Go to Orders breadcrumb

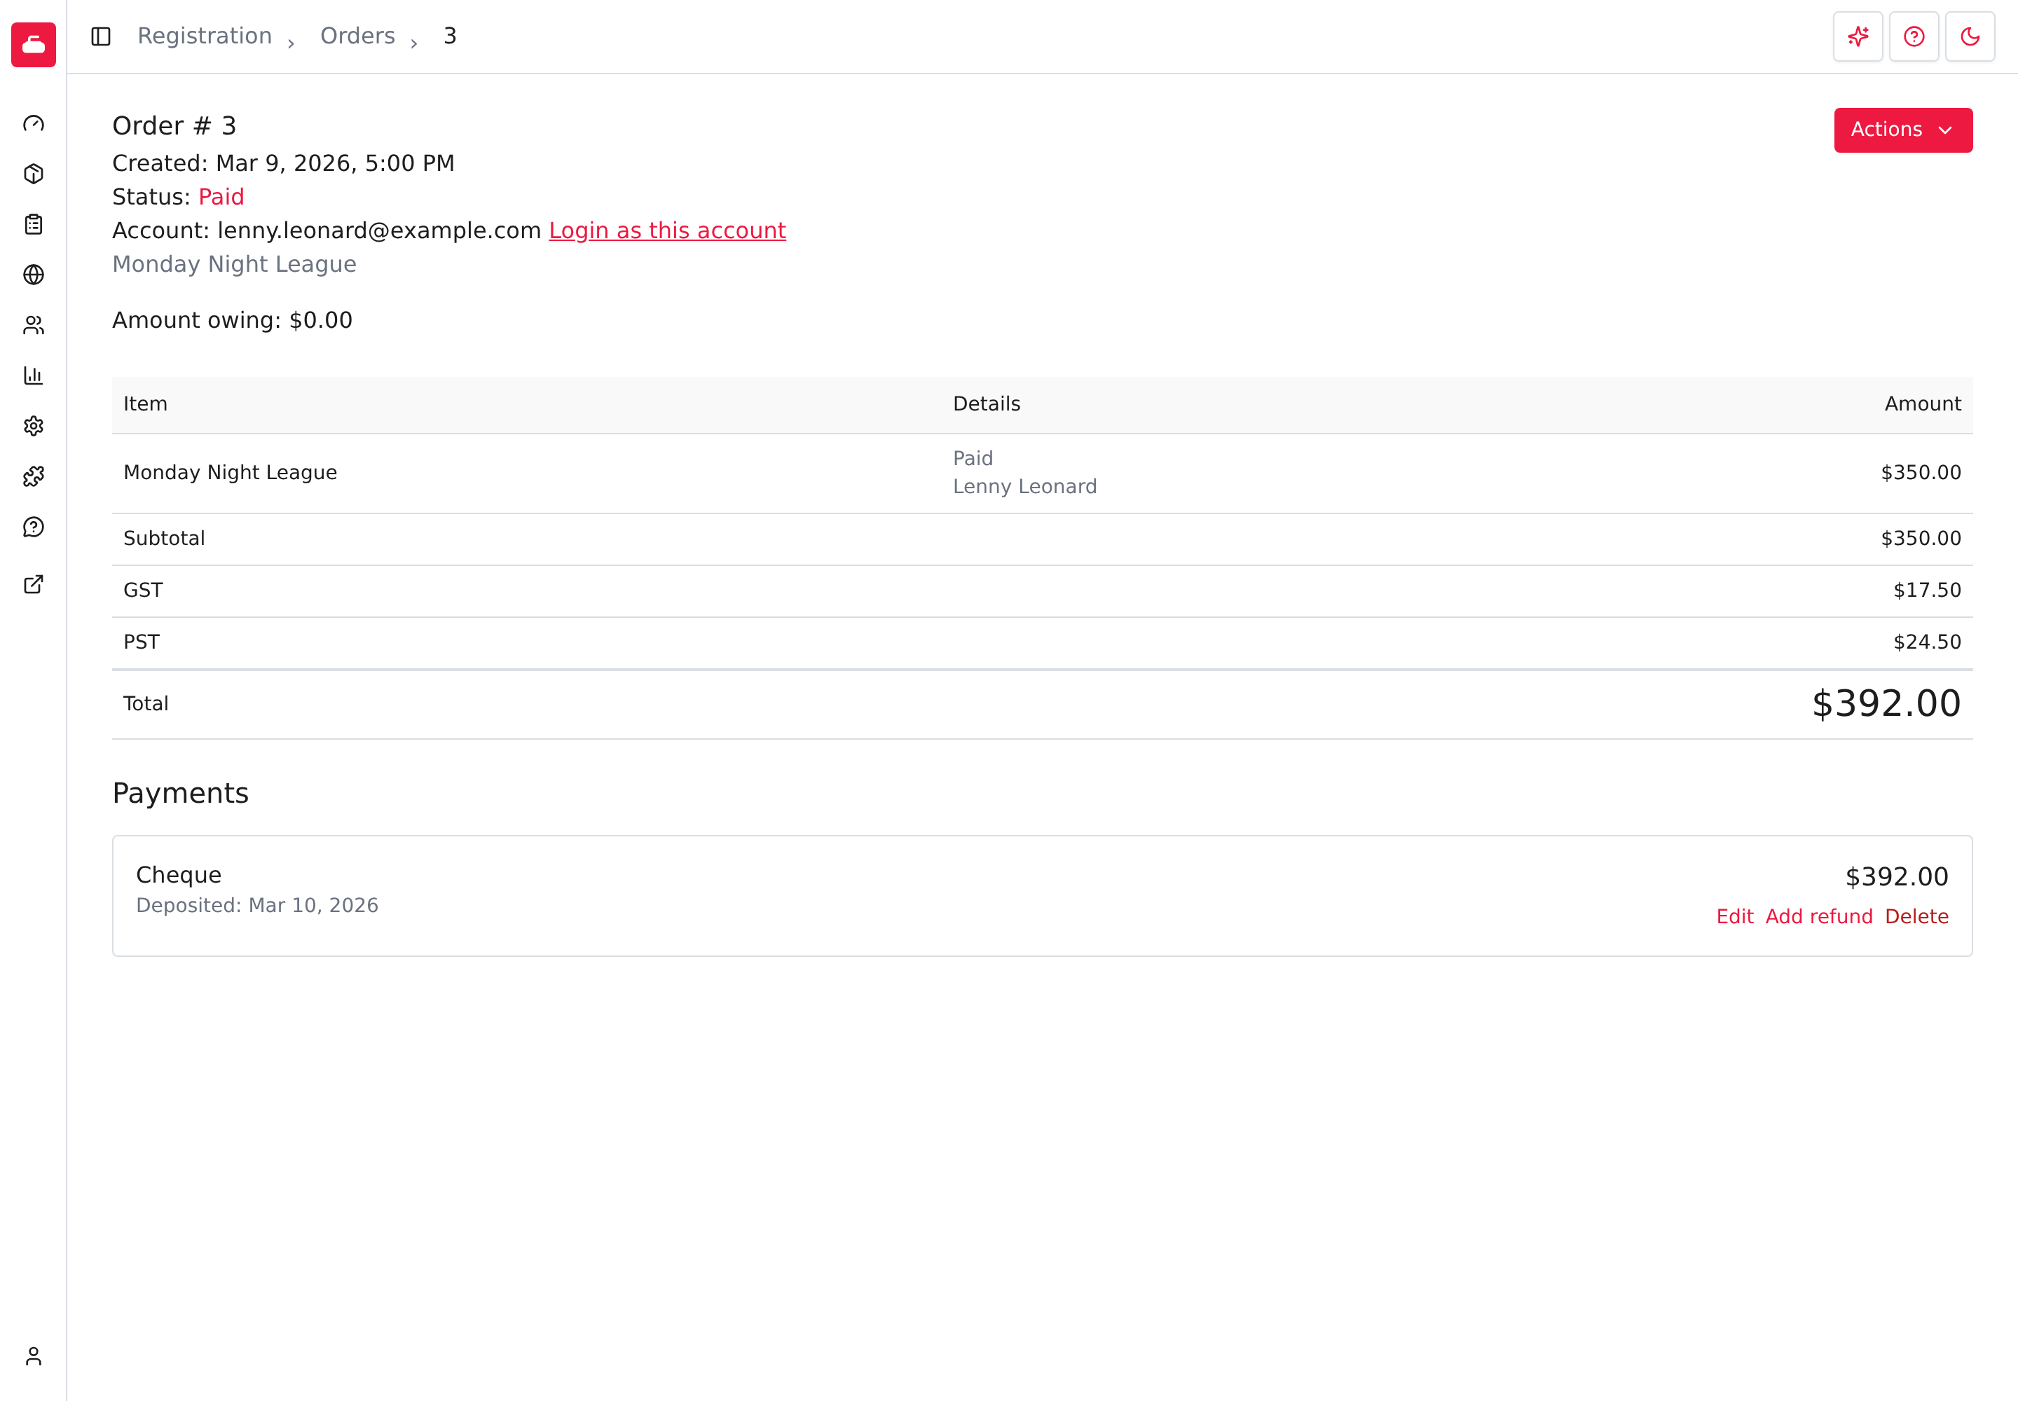tap(357, 36)
